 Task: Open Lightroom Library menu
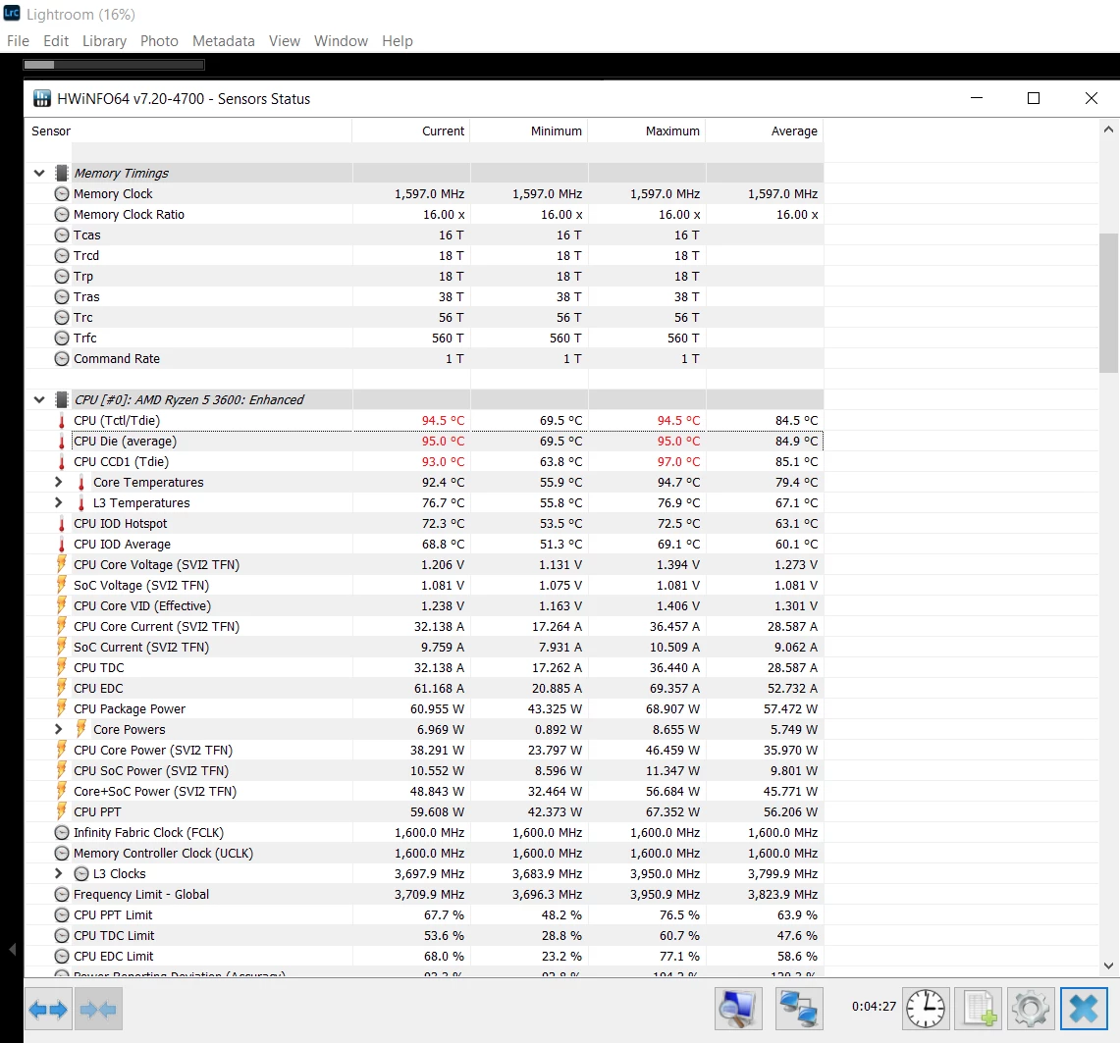click(x=104, y=40)
